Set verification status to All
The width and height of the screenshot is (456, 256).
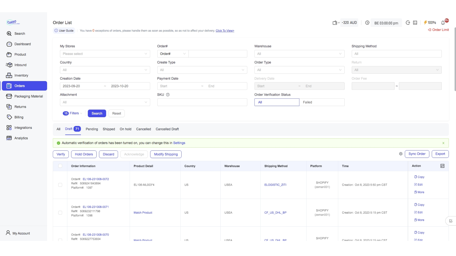(x=277, y=102)
